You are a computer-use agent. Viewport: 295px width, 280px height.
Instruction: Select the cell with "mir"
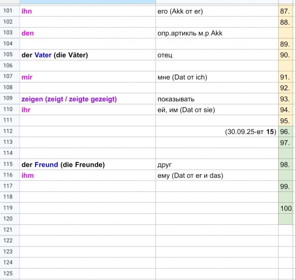coord(87,77)
